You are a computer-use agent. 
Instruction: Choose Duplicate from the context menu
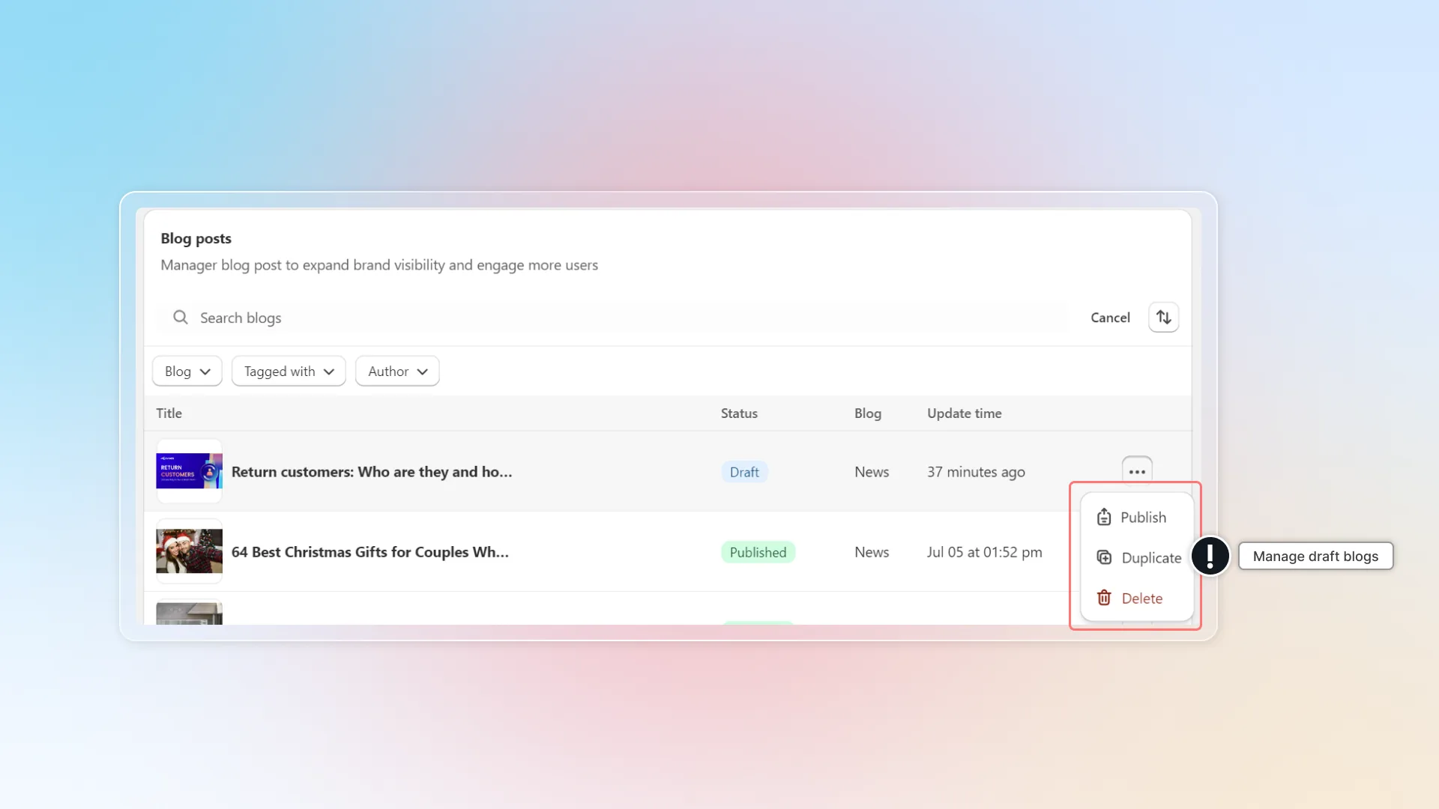pyautogui.click(x=1137, y=557)
